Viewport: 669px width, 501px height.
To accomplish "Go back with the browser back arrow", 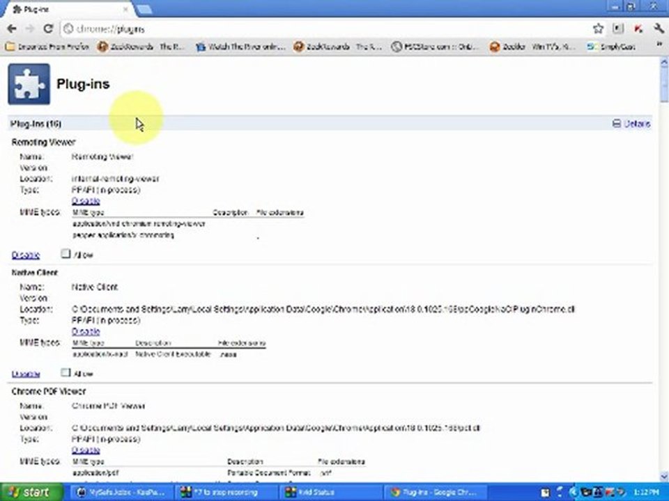I will (12, 29).
